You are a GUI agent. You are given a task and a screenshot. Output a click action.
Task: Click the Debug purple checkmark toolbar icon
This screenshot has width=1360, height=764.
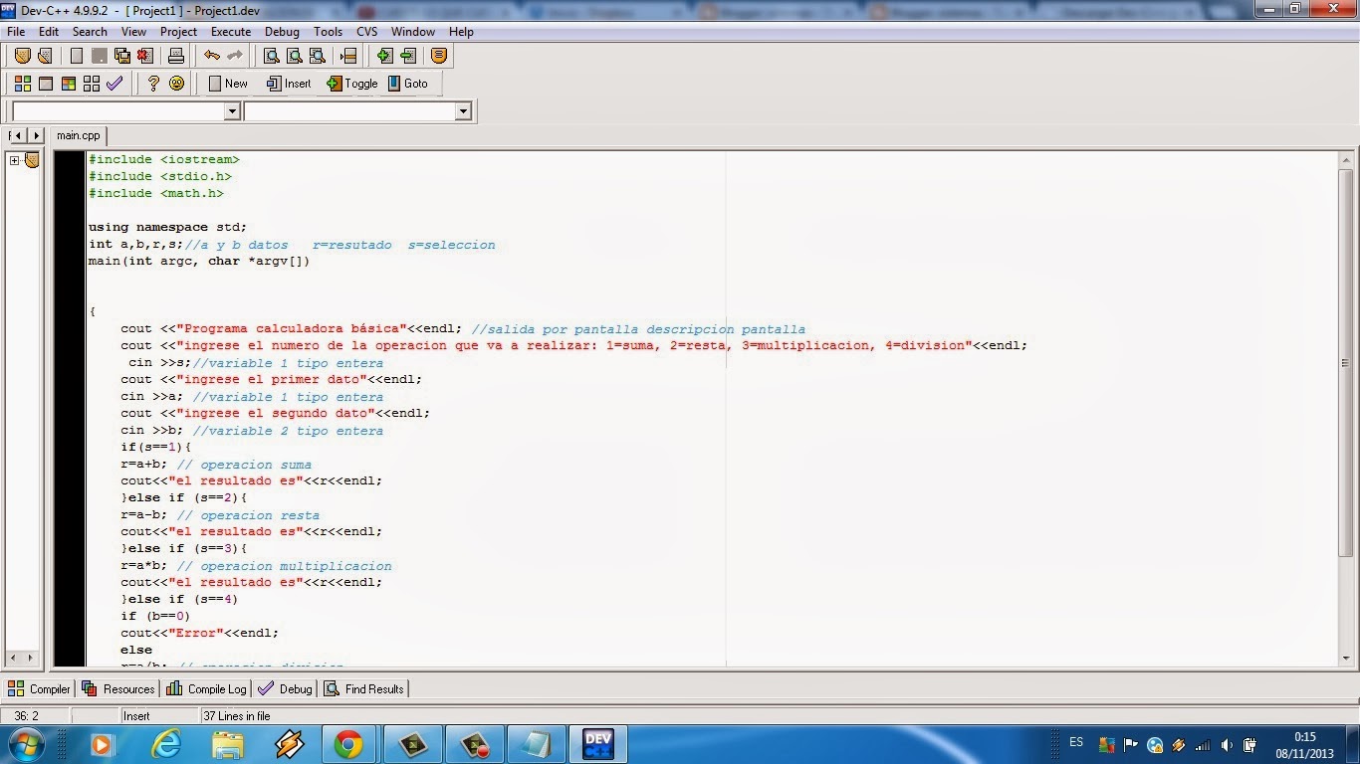tap(114, 84)
